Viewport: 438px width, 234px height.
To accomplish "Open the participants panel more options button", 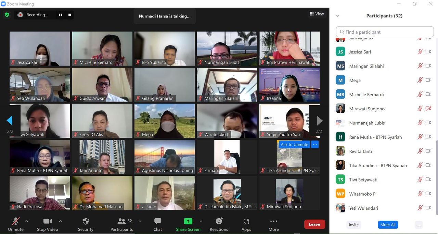I will [x=418, y=225].
